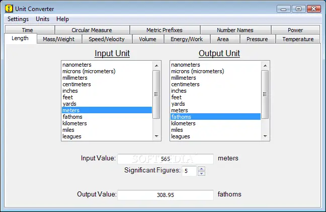Image resolution: width=326 pixels, height=212 pixels.
Task: Switch to the Temperature tab
Action: pyautogui.click(x=298, y=39)
